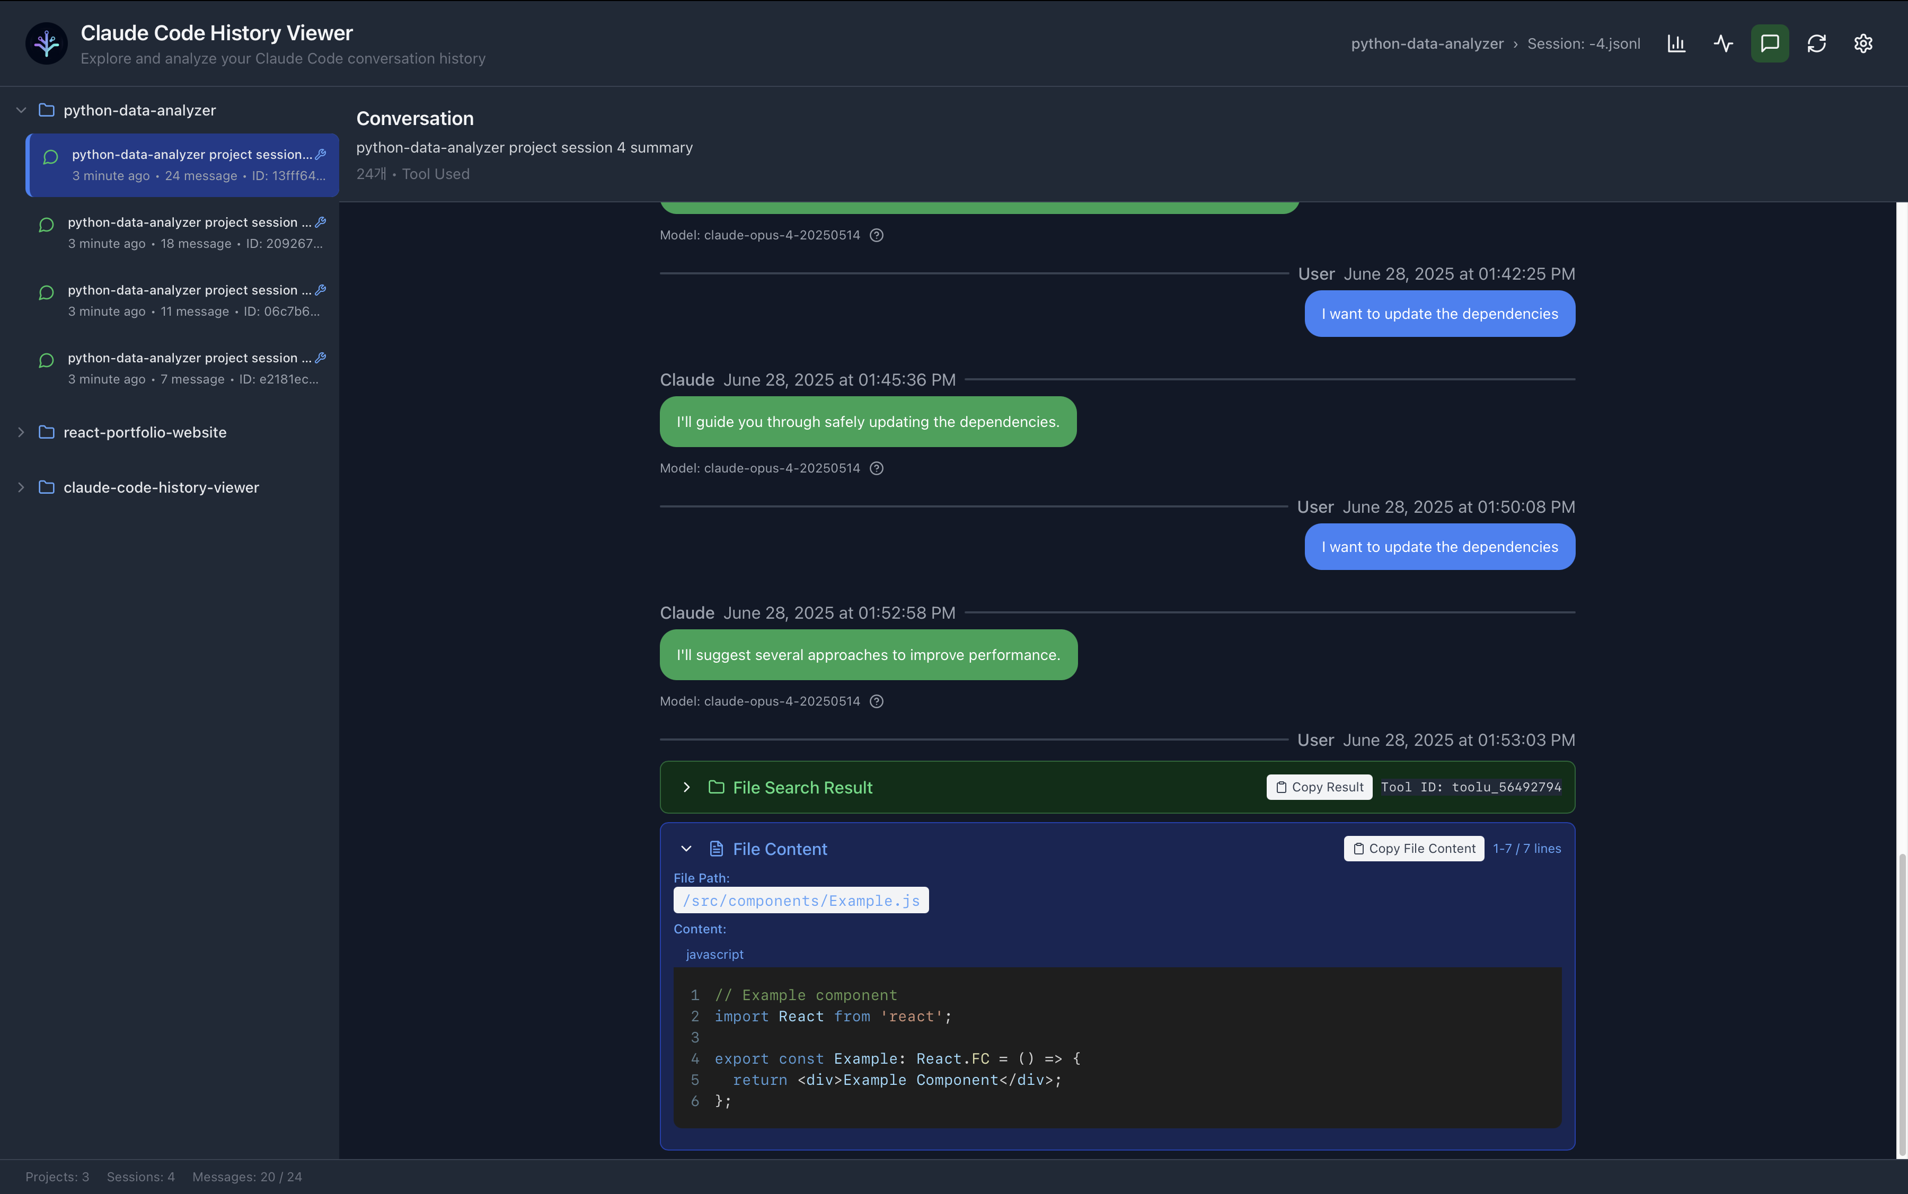This screenshot has height=1194, width=1908.
Task: Expand the File Search Result panel
Action: (x=686, y=787)
